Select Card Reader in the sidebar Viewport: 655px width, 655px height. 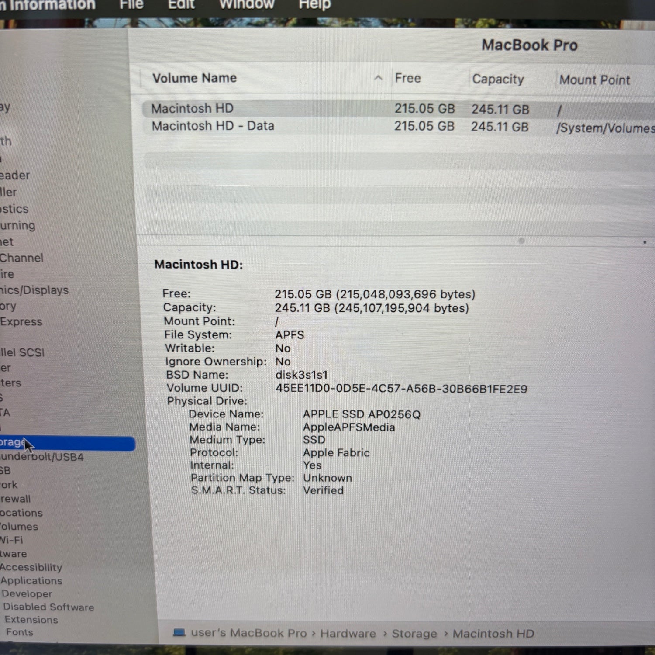pos(15,175)
